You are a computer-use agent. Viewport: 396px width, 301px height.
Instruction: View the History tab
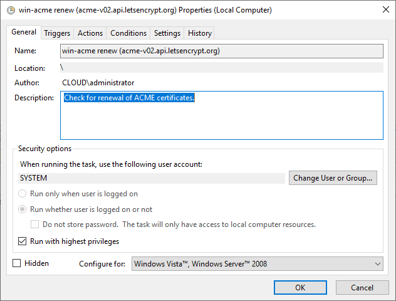[x=200, y=33]
